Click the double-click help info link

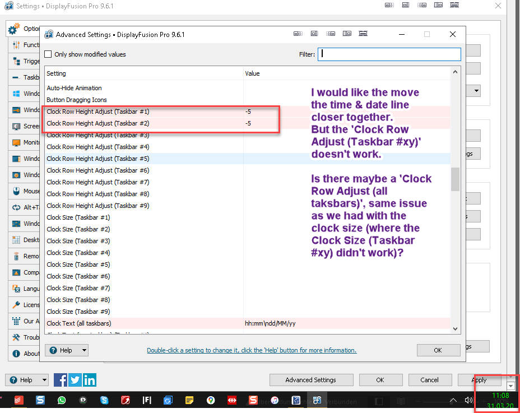click(x=252, y=350)
